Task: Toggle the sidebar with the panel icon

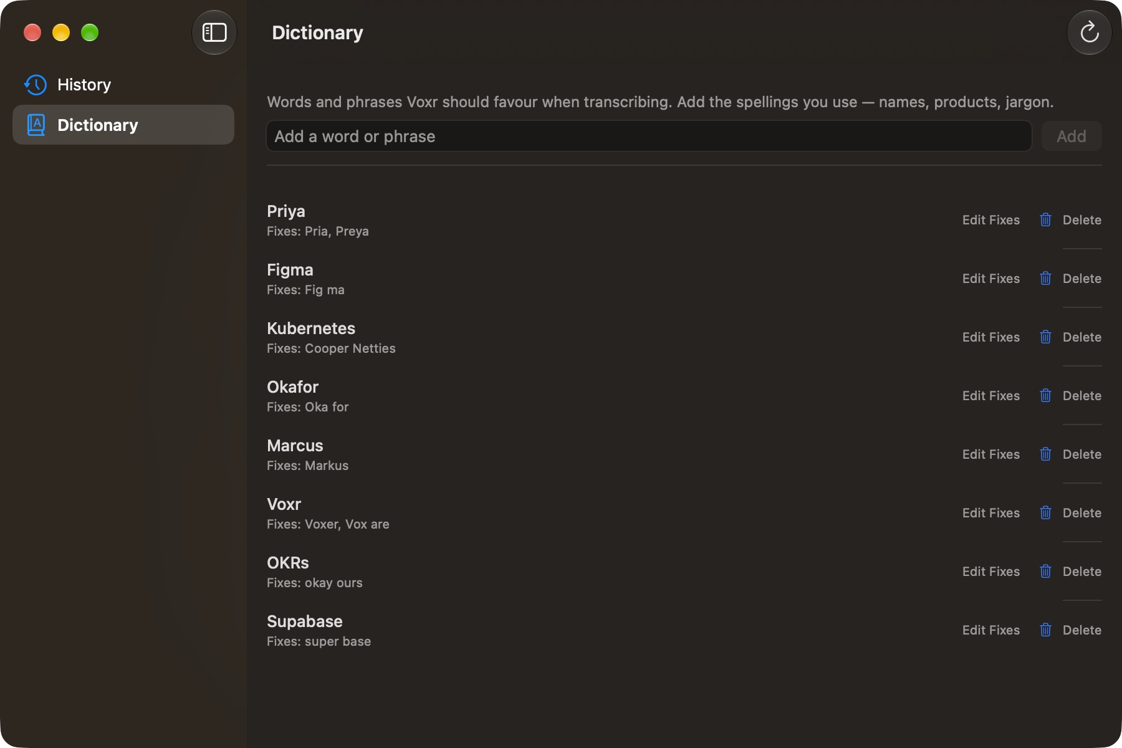Action: coord(214,32)
